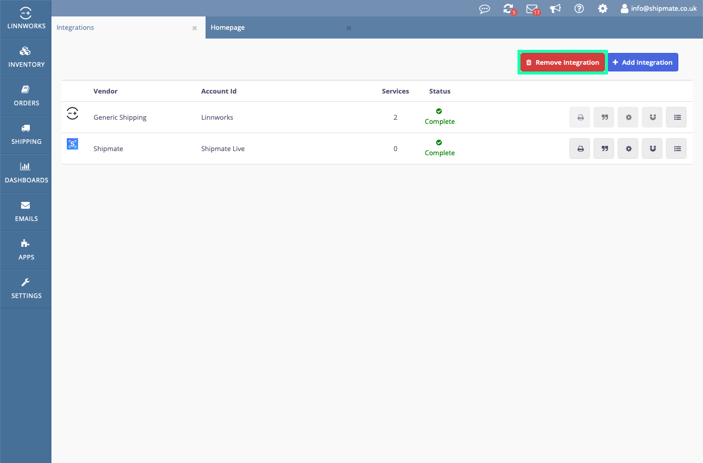Viewport: 703px width, 463px height.
Task: Click the printer button for Generic Shipping
Action: click(580, 117)
